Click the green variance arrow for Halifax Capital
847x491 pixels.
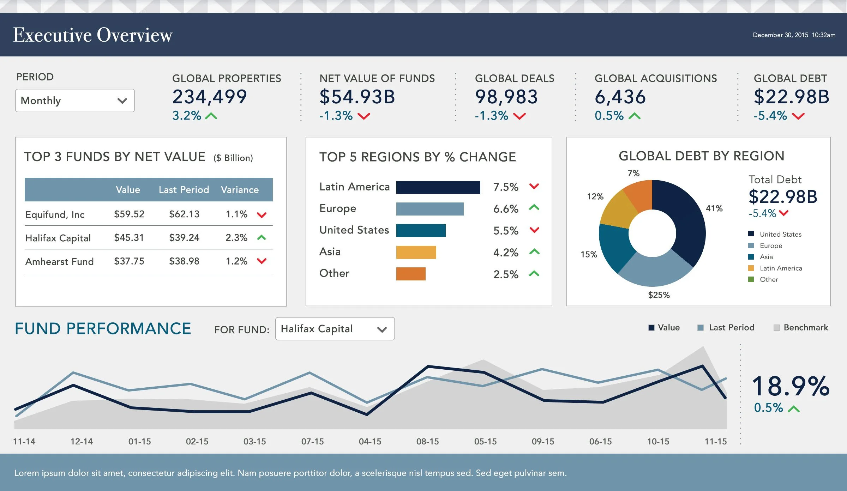(262, 238)
